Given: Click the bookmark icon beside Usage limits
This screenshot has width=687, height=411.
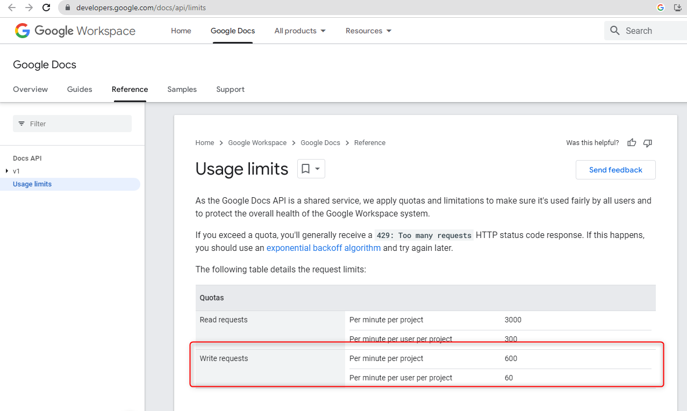Looking at the screenshot, I should pyautogui.click(x=305, y=169).
